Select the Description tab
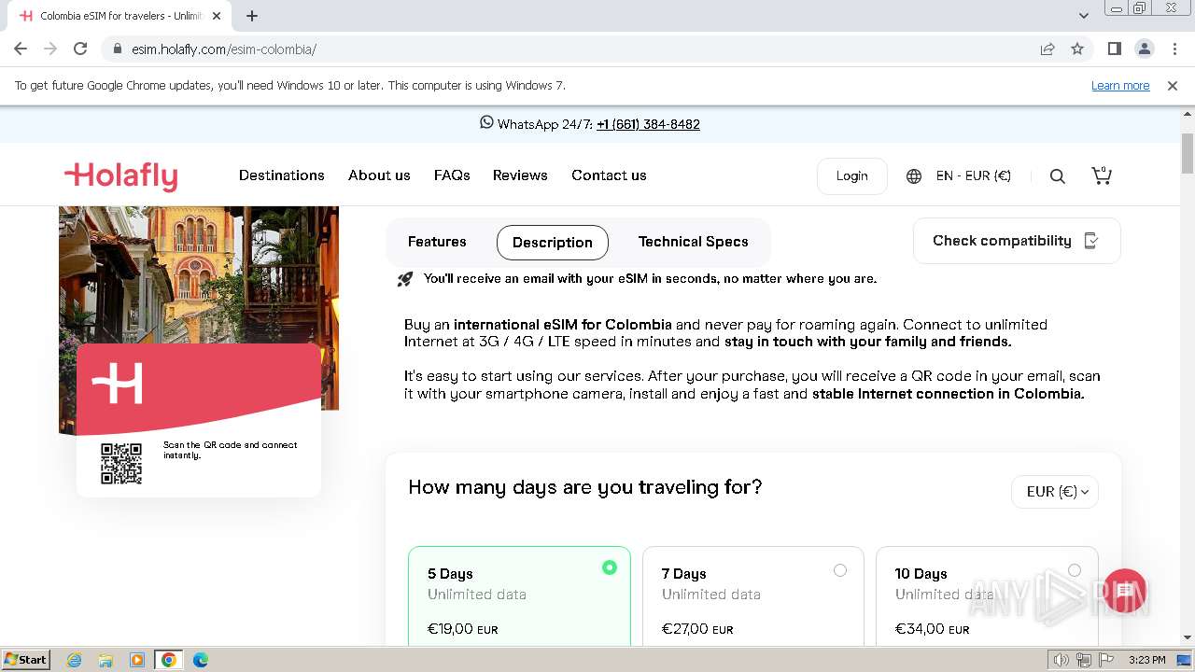This screenshot has height=672, width=1195. click(x=553, y=243)
